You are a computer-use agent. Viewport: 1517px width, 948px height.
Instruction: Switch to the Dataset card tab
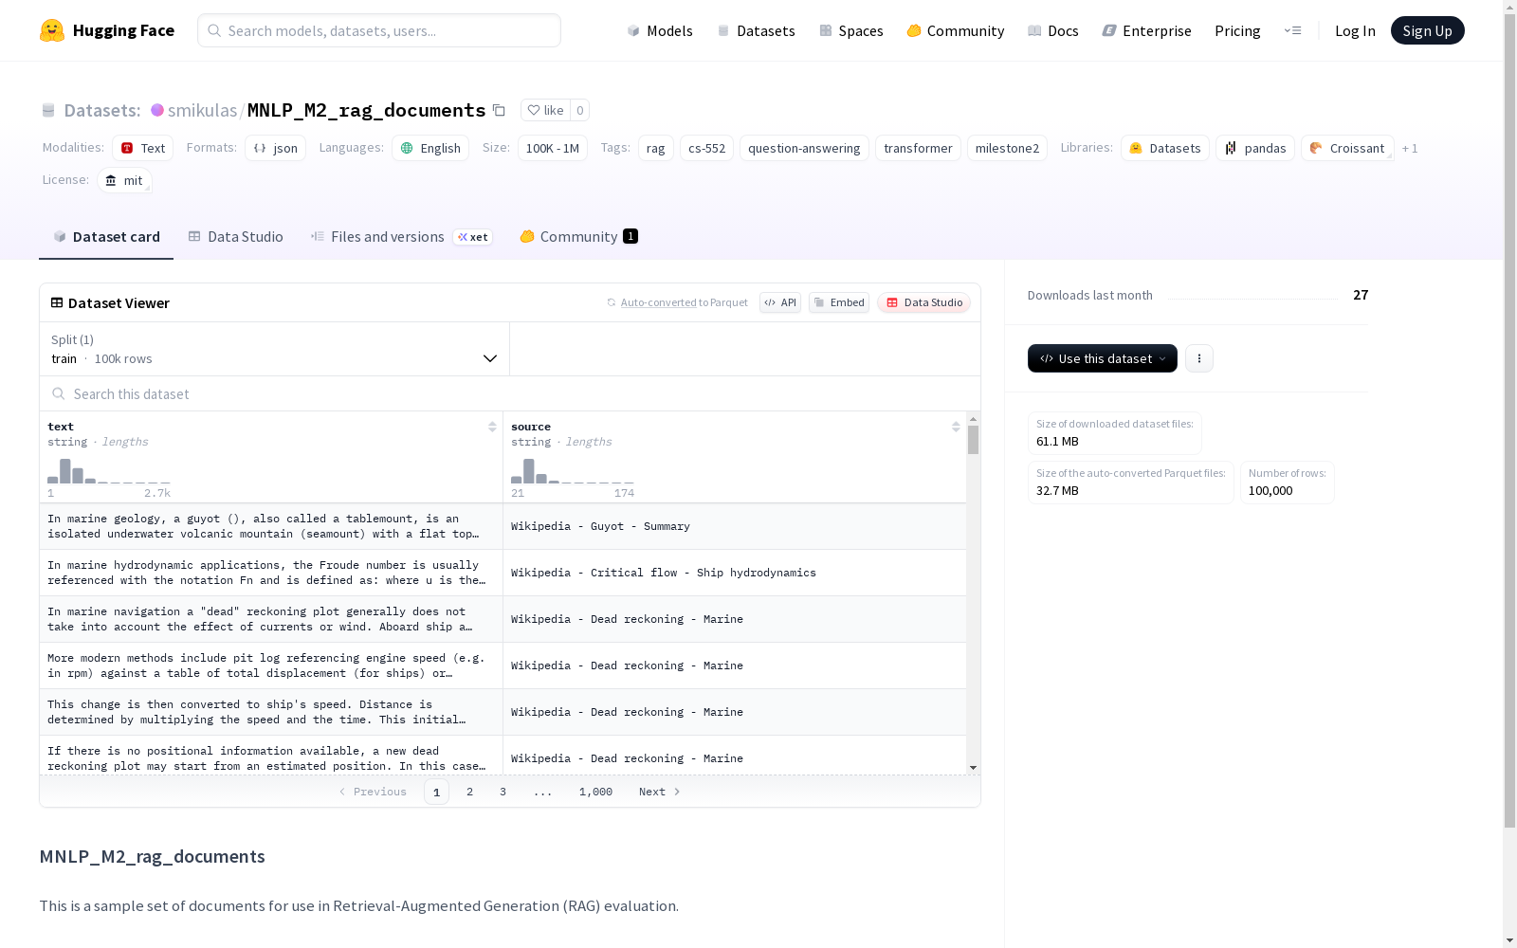point(106,236)
